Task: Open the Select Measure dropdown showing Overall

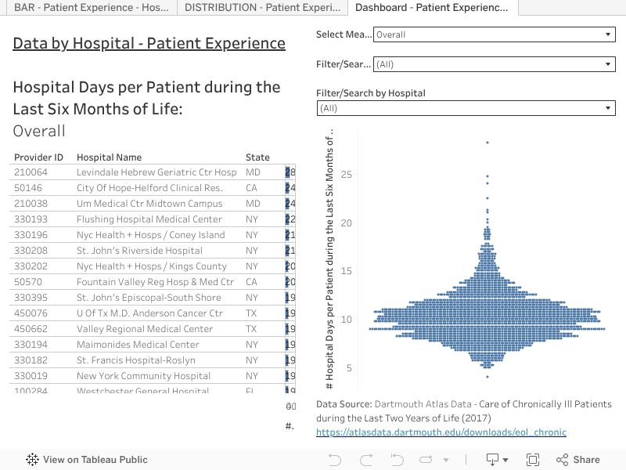Action: tap(493, 35)
